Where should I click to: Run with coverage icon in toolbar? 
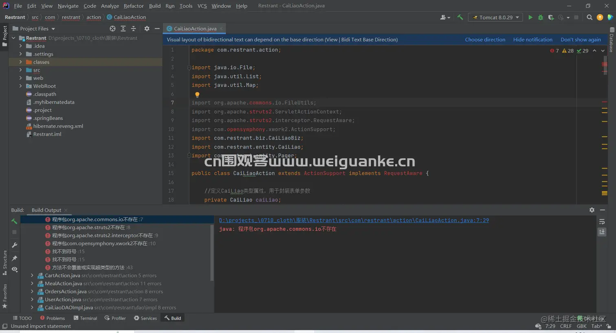click(x=551, y=18)
